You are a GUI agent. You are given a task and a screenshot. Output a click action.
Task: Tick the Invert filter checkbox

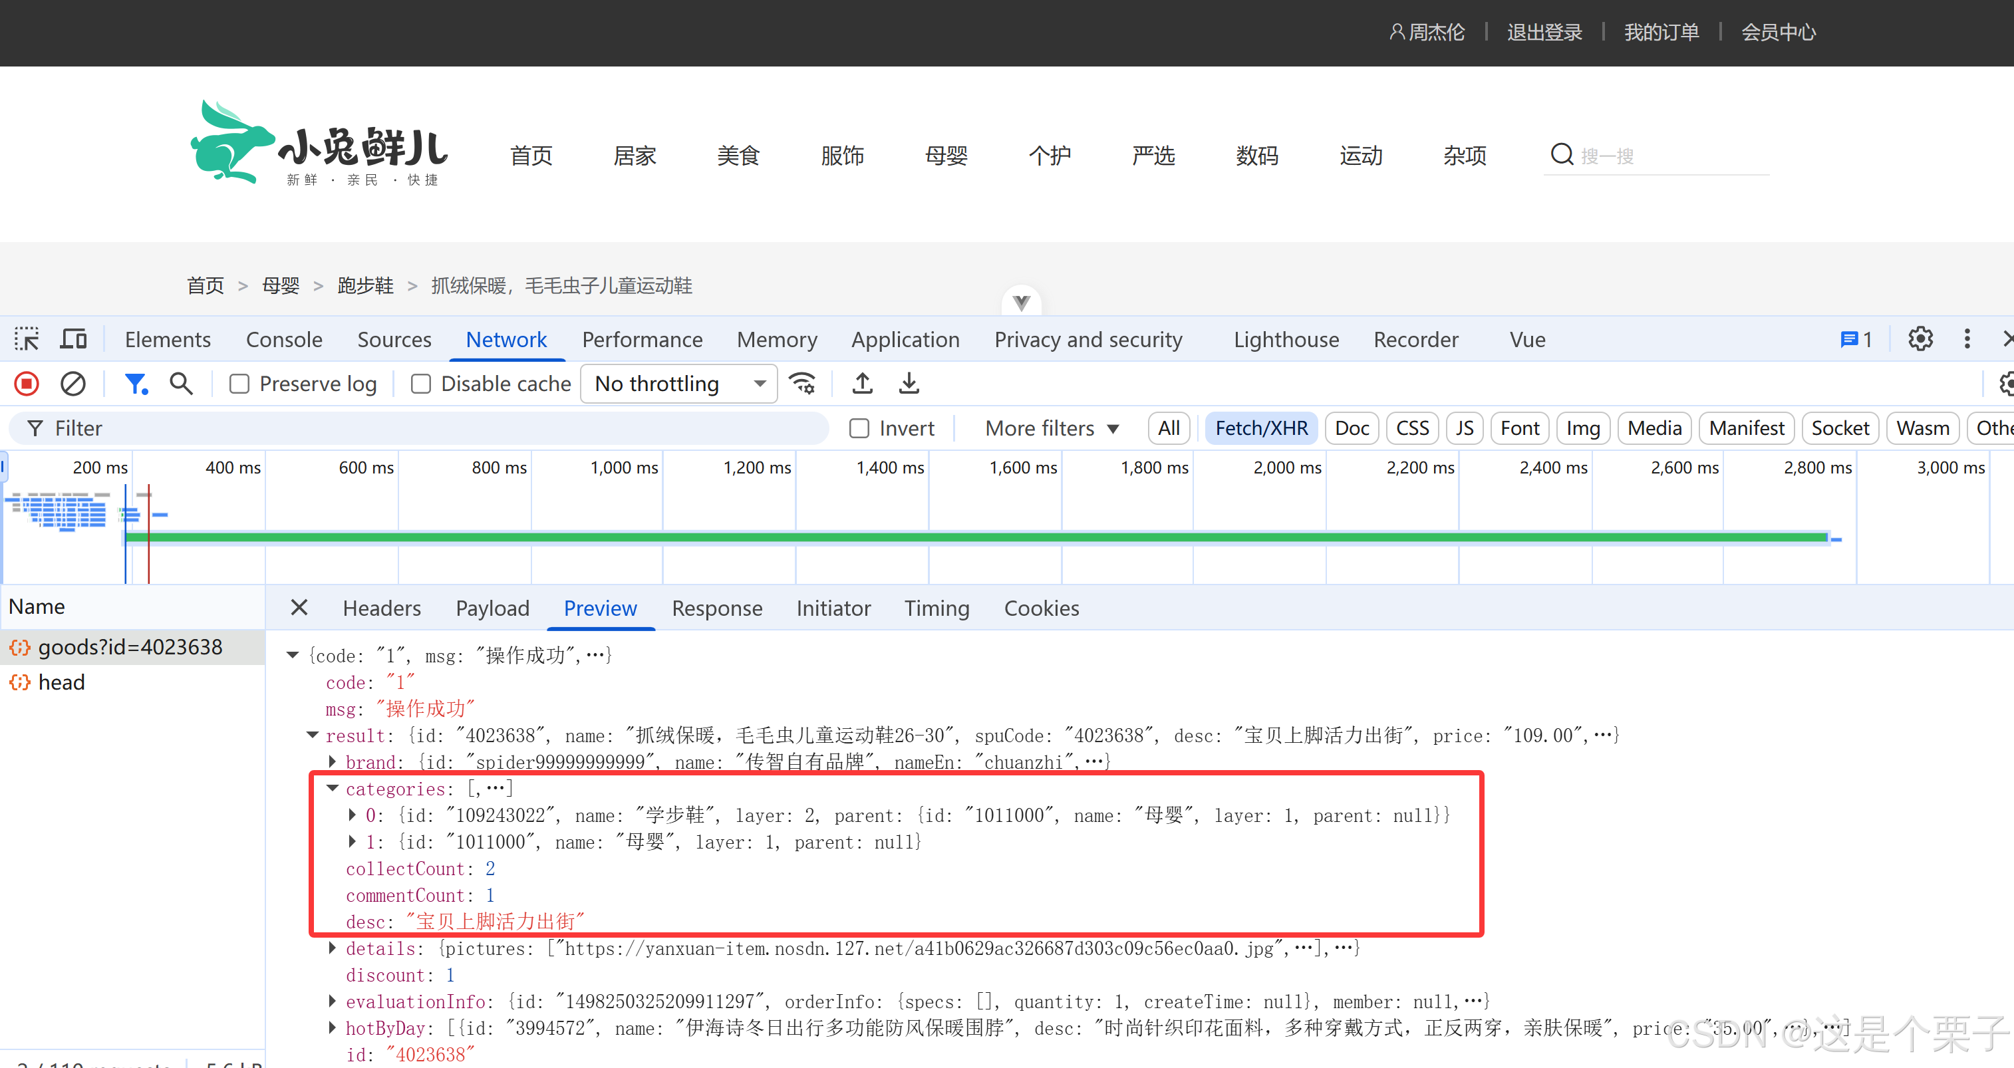859,428
